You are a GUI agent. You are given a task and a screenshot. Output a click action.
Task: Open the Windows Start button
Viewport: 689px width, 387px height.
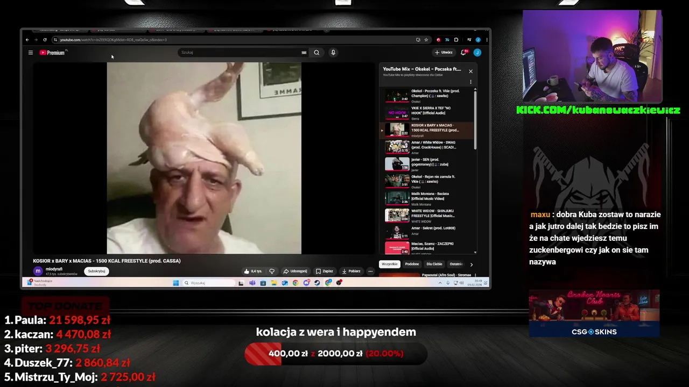tap(175, 283)
